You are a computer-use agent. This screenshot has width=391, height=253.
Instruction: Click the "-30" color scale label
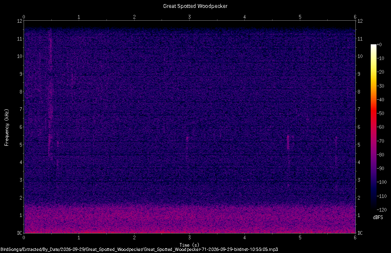click(x=380, y=86)
